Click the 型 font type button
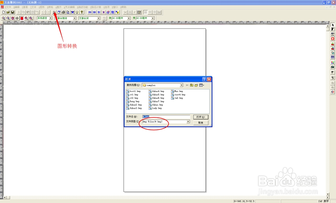The width and height of the screenshot is (336, 203). (x=104, y=18)
